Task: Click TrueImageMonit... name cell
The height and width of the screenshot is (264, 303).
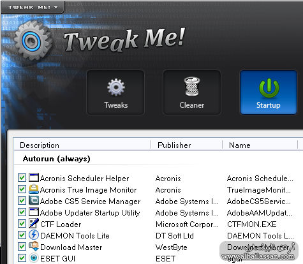Action: click(x=259, y=190)
